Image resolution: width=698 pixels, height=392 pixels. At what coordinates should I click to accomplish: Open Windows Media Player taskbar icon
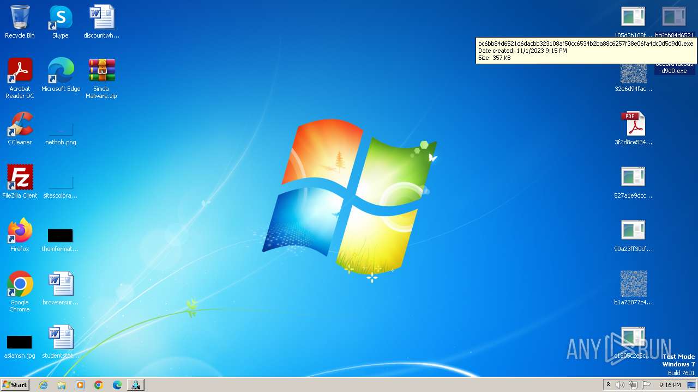80,385
